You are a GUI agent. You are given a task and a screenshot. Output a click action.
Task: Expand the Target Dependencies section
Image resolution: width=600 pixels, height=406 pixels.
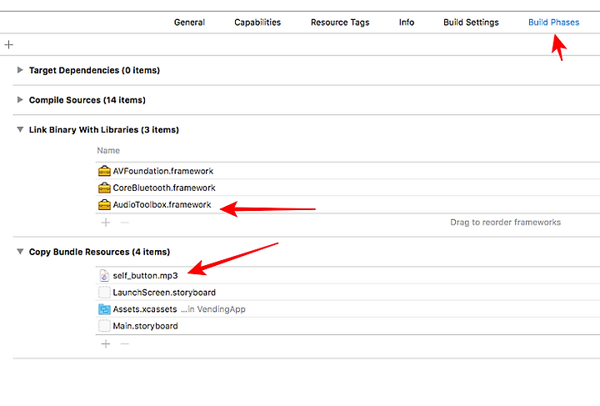(20, 70)
